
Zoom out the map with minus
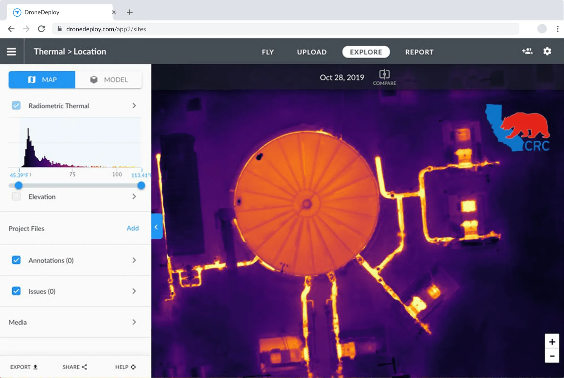[552, 356]
